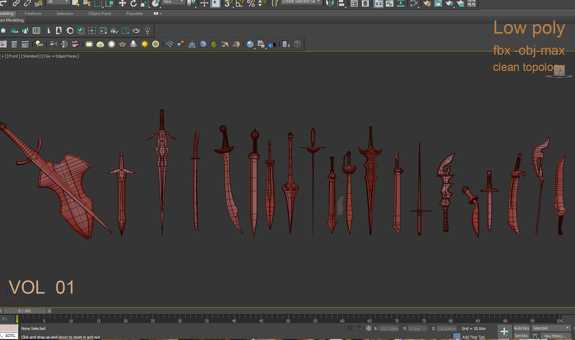Open the Selected key filter dropdown
The width and height of the screenshot is (575, 340).
click(550, 328)
